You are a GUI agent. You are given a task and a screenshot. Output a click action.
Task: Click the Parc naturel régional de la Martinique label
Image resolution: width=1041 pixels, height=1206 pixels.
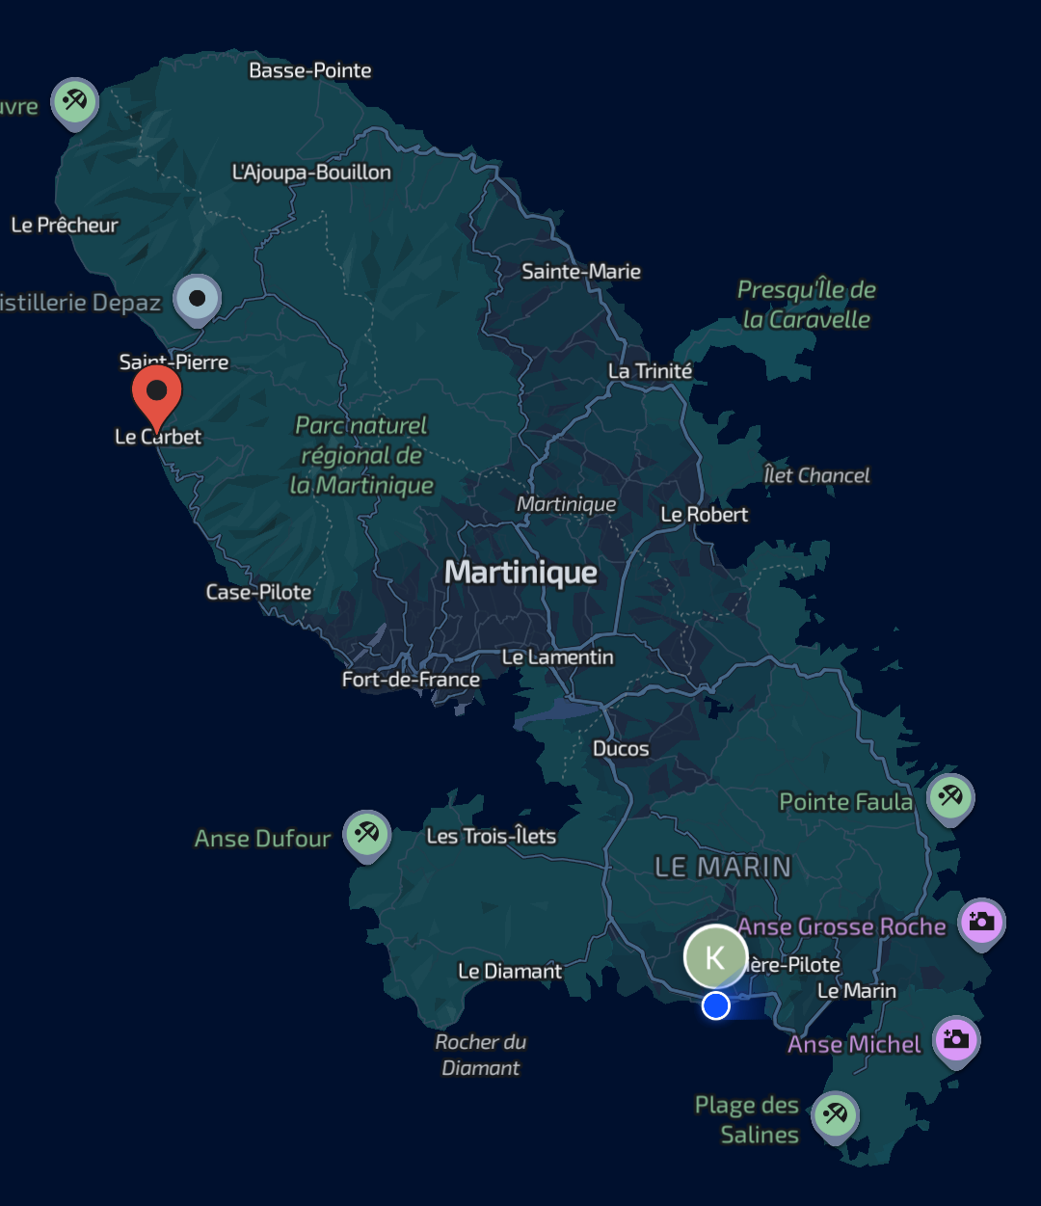361,455
